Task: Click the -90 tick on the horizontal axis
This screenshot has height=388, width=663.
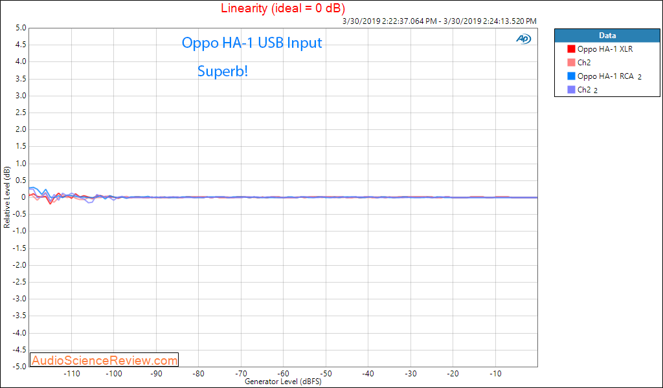Action: (x=156, y=374)
